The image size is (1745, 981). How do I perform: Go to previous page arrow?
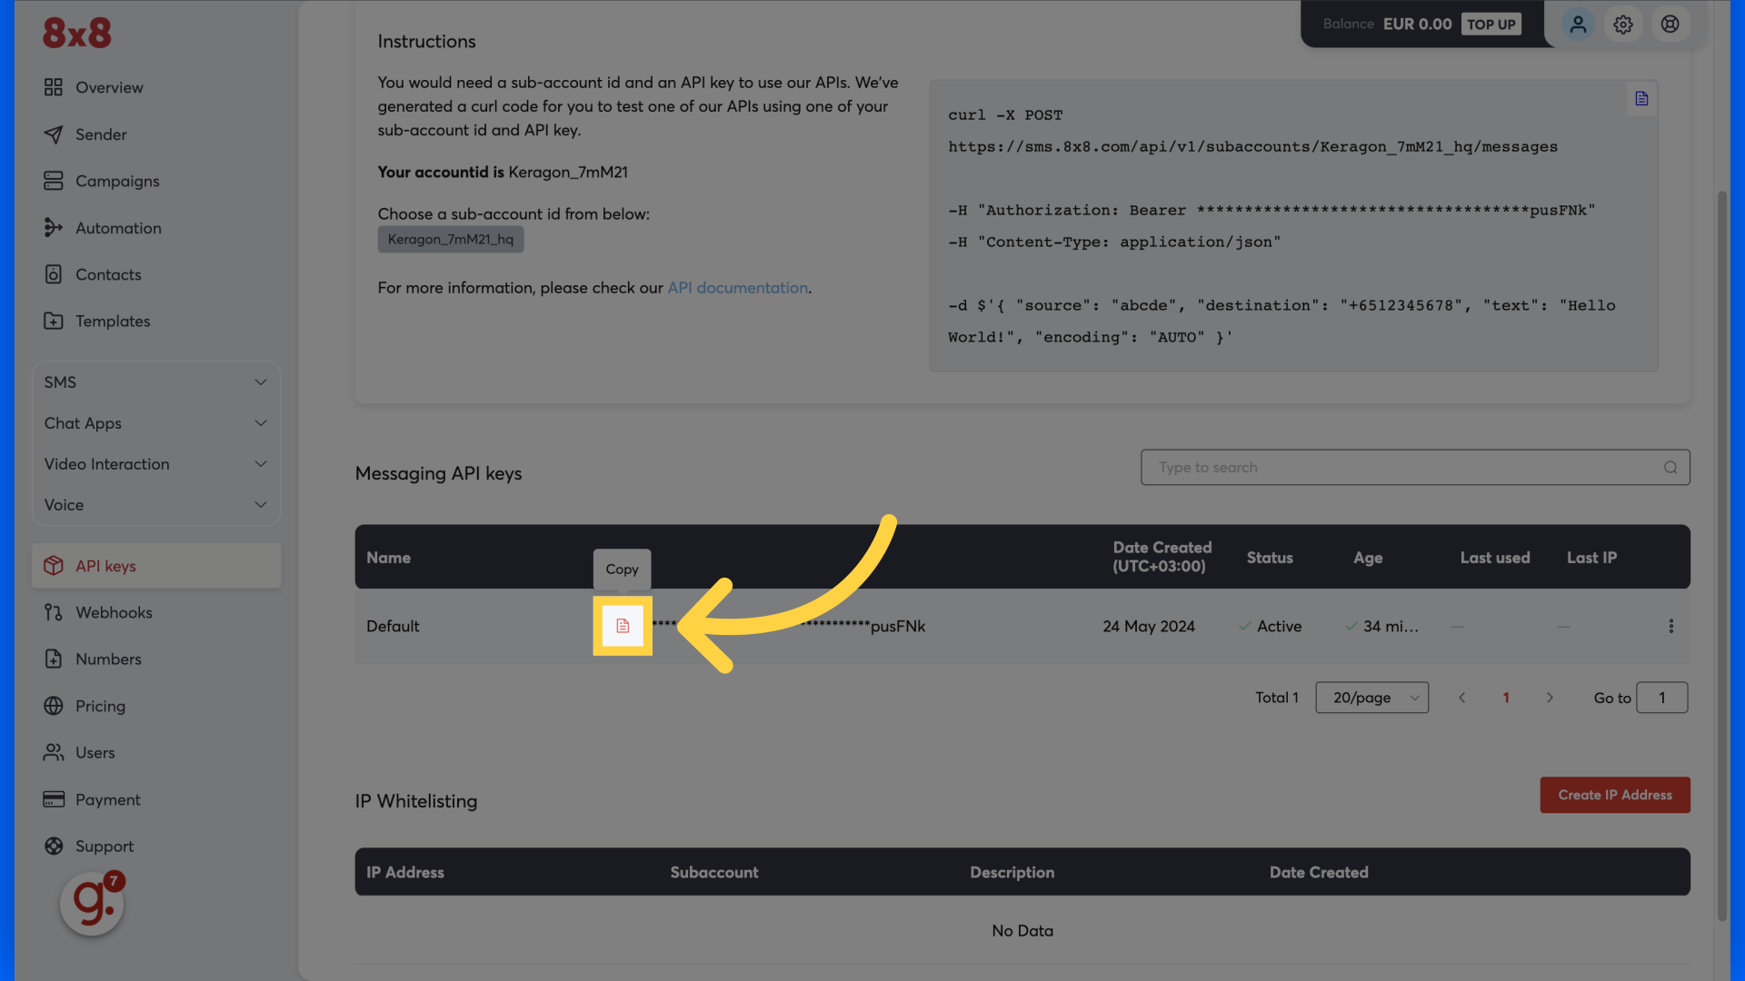[1462, 698]
